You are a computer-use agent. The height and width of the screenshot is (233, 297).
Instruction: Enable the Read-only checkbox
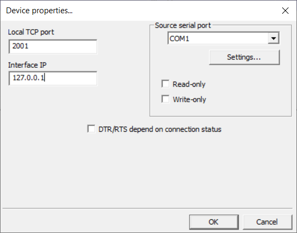(x=165, y=84)
